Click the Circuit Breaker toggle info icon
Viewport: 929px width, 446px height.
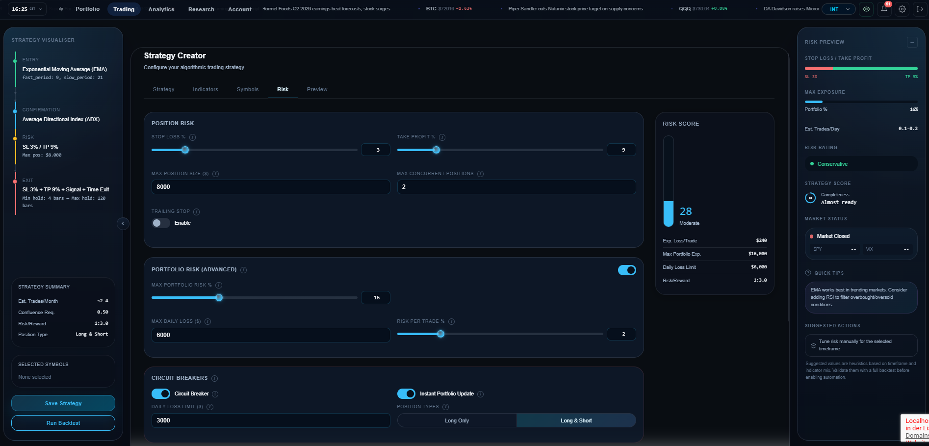215,394
